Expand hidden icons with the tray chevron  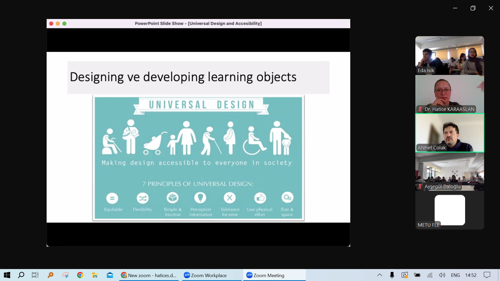click(x=380, y=275)
